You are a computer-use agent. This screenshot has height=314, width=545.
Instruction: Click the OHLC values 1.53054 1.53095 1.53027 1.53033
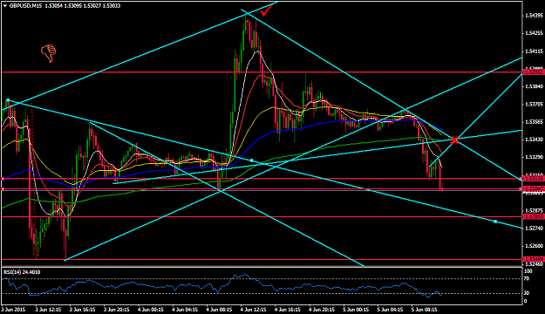(x=82, y=6)
